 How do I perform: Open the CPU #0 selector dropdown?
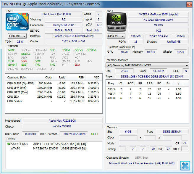17,36
